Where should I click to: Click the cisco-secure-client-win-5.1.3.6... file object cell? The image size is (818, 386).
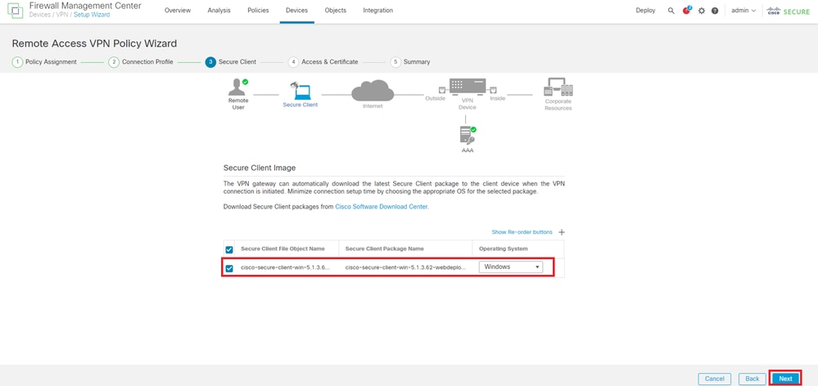pos(286,267)
